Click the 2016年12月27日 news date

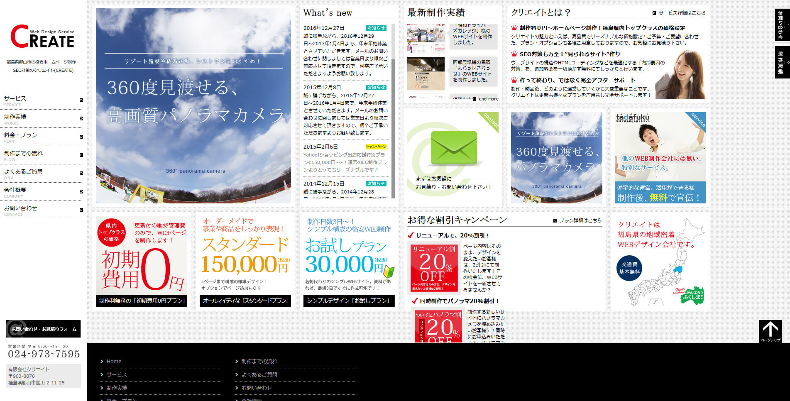pyautogui.click(x=324, y=28)
